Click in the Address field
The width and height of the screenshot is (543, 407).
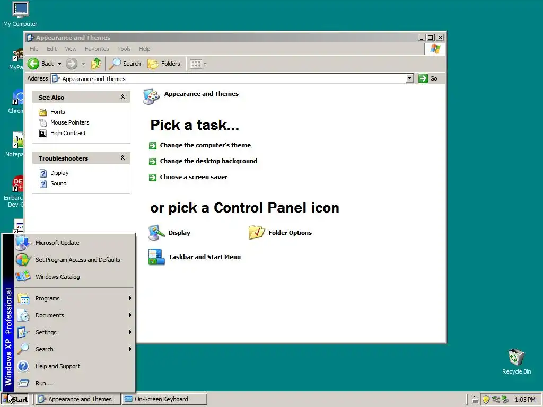click(x=229, y=79)
